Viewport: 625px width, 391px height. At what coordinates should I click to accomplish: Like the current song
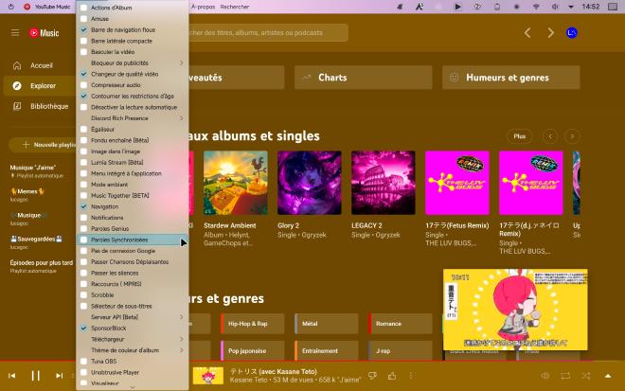[392, 376]
